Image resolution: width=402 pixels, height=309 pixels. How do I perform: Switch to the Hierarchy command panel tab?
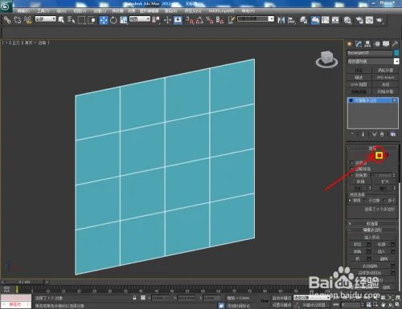367,44
